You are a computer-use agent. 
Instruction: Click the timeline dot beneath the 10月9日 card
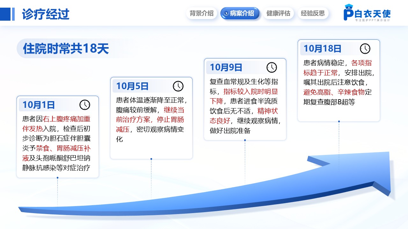click(x=245, y=140)
